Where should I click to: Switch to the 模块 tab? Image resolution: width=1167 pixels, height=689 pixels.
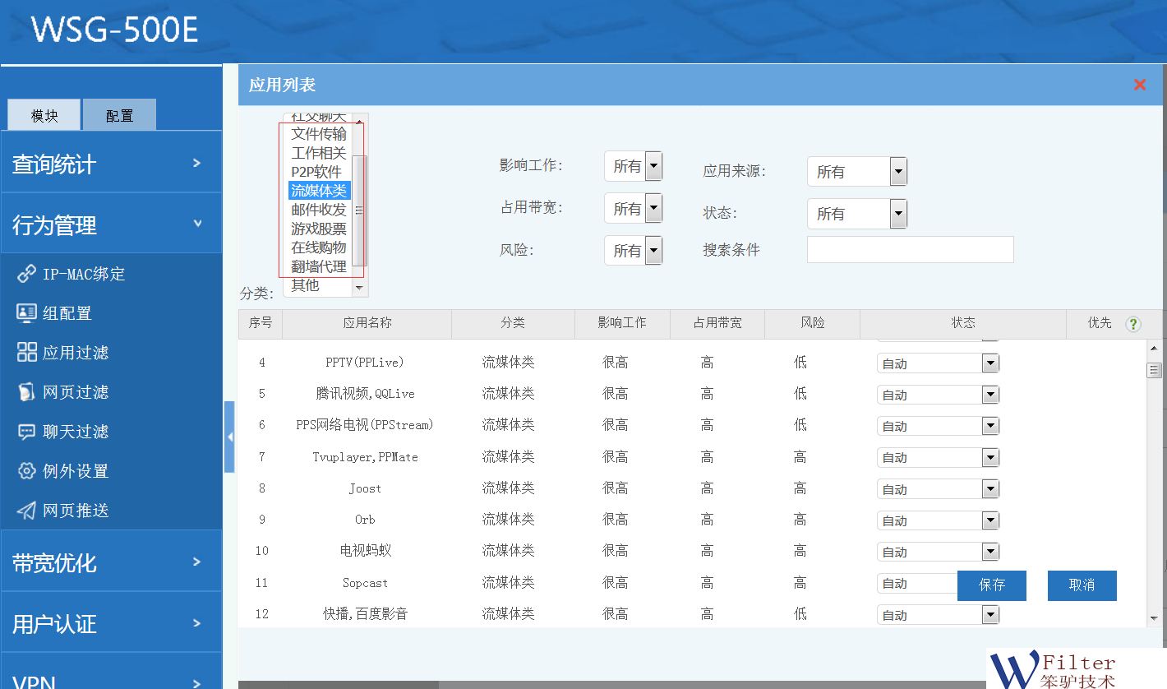click(x=44, y=116)
